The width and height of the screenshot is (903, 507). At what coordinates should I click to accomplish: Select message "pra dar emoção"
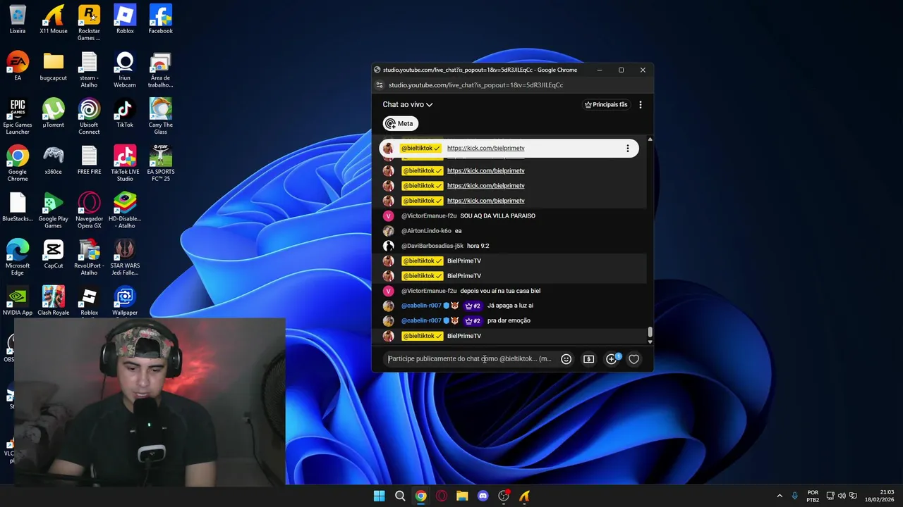coord(509,320)
